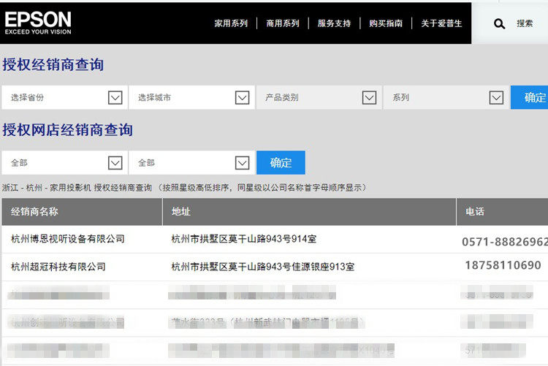Expand the 选择城市 dropdown arrow

click(242, 98)
